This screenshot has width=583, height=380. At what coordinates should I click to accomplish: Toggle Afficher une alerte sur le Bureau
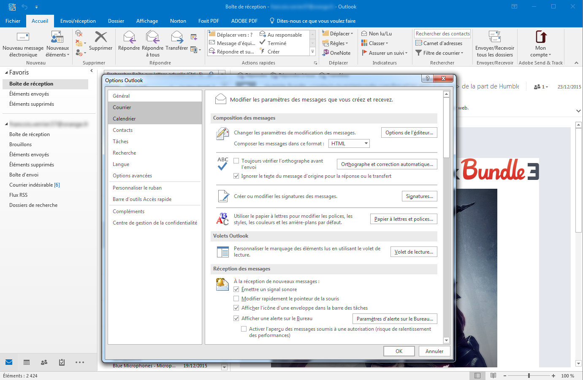[x=236, y=318]
